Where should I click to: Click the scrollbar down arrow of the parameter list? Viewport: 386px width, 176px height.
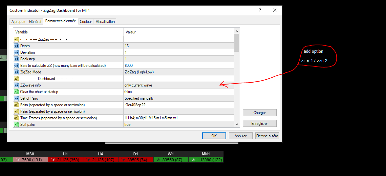tap(237, 124)
